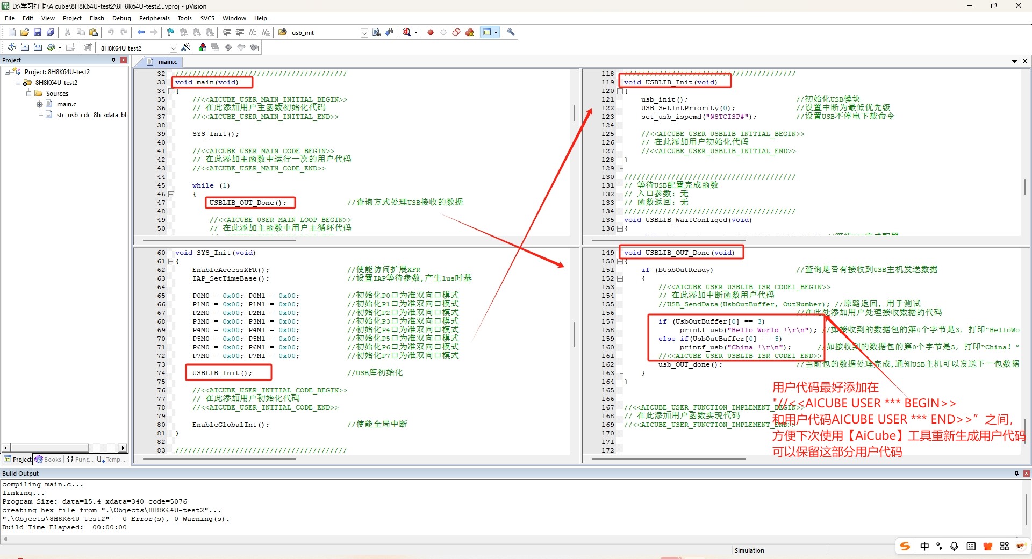Open the Configuration wrench icon
Image resolution: width=1032 pixels, height=559 pixels.
(511, 33)
